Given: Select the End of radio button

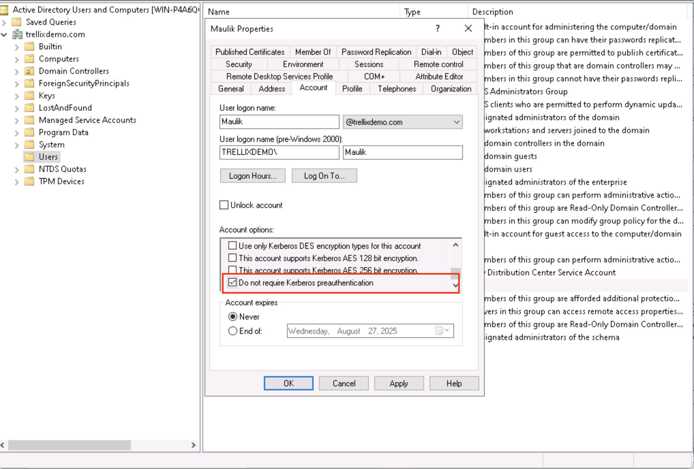Looking at the screenshot, I should pyautogui.click(x=233, y=331).
